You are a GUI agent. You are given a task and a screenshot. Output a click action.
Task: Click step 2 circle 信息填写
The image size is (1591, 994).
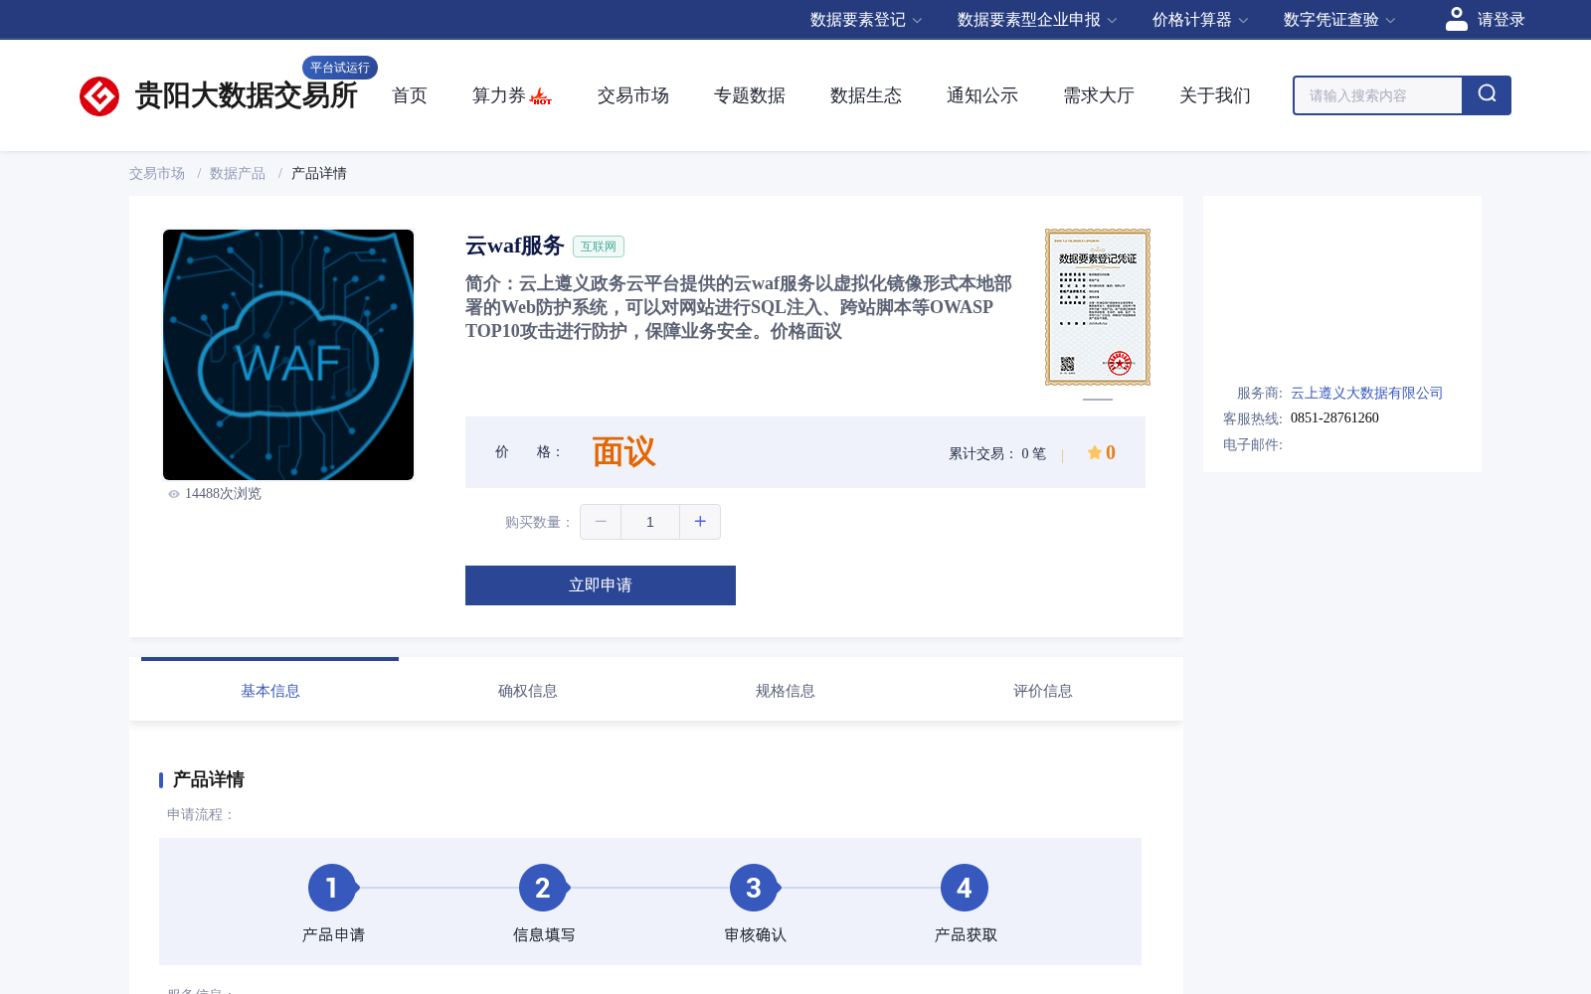[543, 888]
